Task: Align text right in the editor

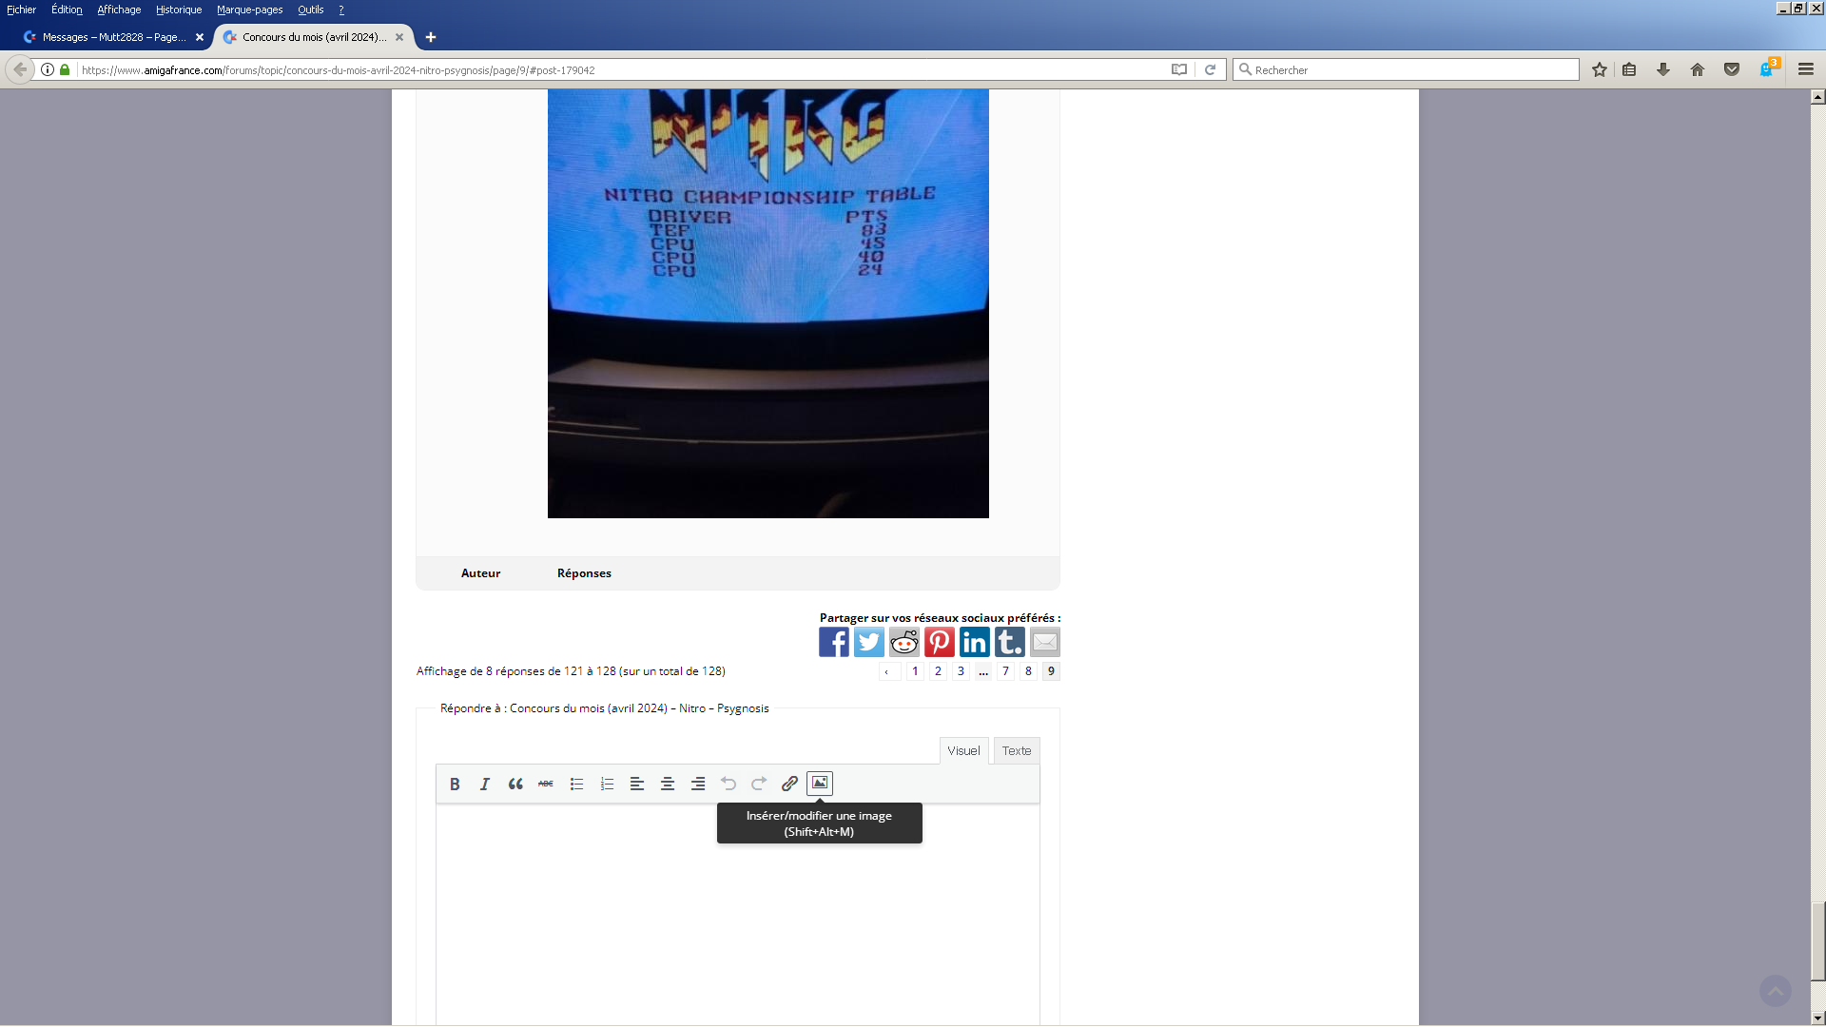Action: [698, 784]
